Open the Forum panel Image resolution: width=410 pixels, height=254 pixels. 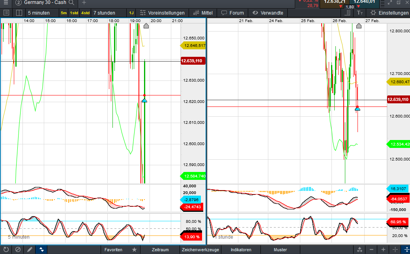point(232,13)
